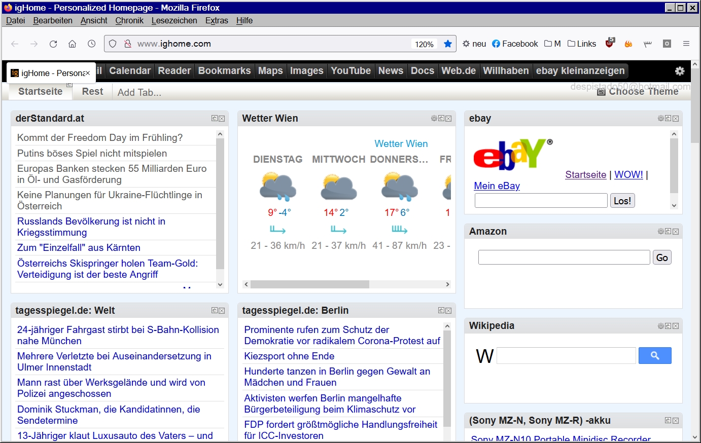Open the Extras menu
Screen dimensions: 701x443
[x=217, y=21]
